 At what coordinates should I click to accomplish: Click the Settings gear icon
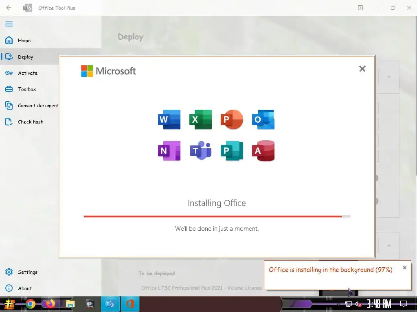tap(9, 272)
